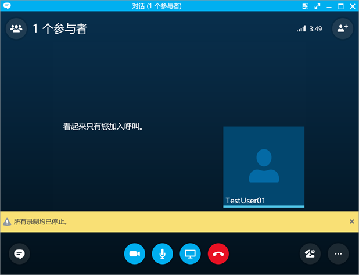Open the more options ellipsis menu
The height and width of the screenshot is (275, 359).
click(x=338, y=253)
